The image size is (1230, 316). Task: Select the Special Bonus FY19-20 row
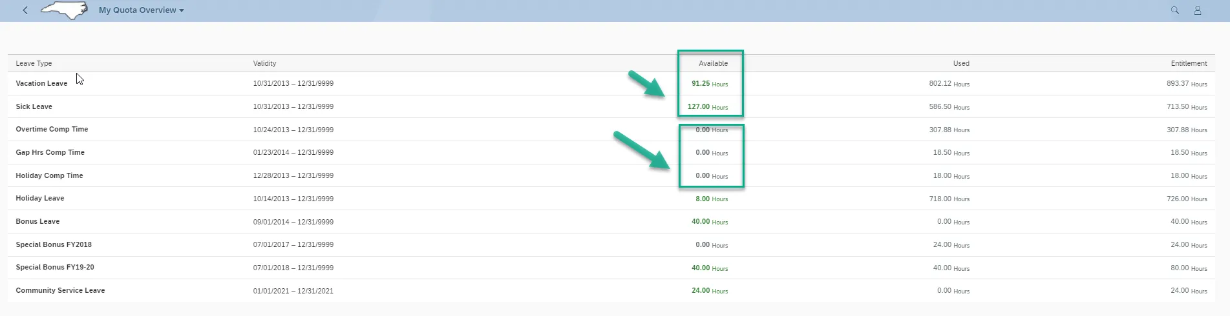coord(55,267)
